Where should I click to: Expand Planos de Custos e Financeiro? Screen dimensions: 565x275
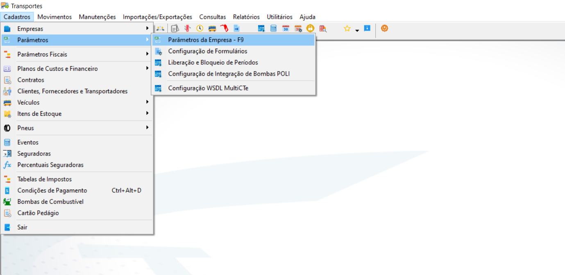[77, 69]
